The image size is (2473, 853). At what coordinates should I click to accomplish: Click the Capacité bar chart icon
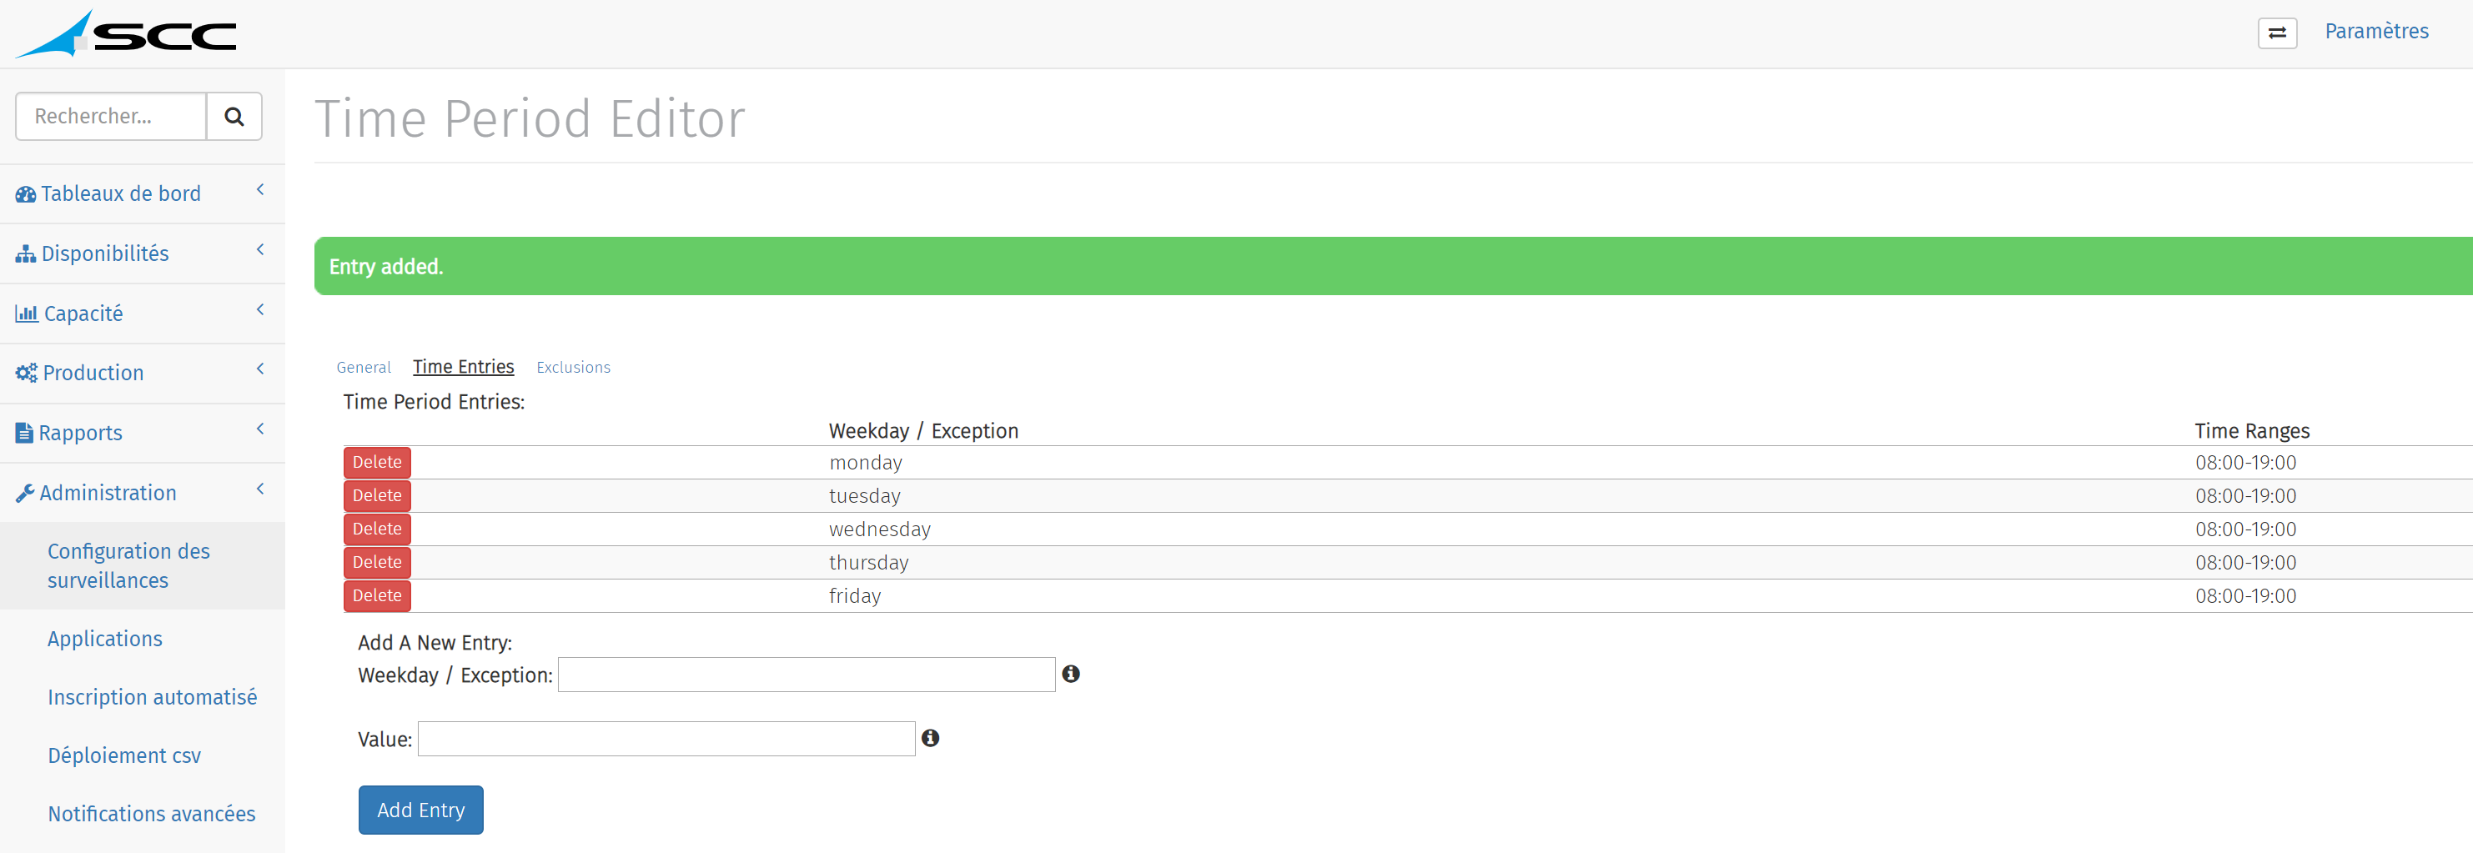(27, 314)
